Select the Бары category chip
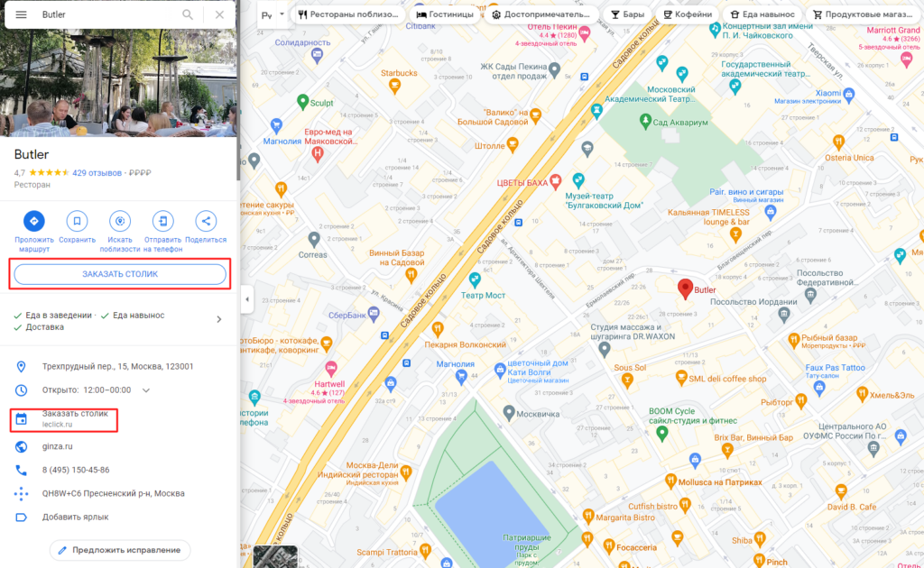 pyautogui.click(x=628, y=14)
